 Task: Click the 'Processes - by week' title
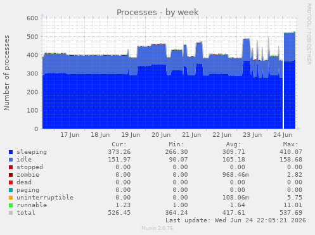coord(158,12)
